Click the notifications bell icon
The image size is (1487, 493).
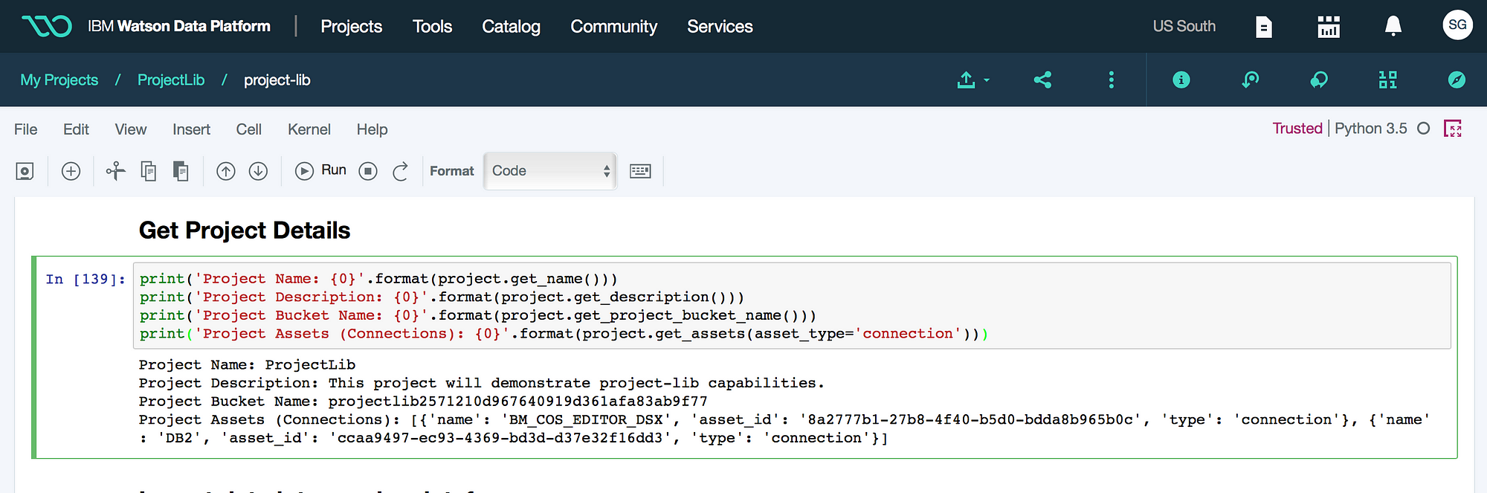tap(1393, 27)
